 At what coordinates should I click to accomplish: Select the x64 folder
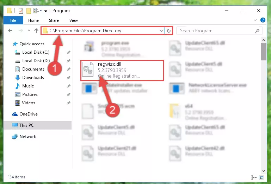[x=198, y=112]
